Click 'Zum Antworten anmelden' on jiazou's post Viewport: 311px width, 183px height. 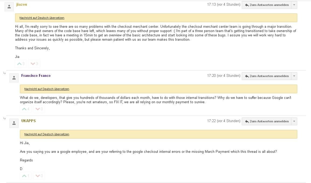tap(267, 5)
